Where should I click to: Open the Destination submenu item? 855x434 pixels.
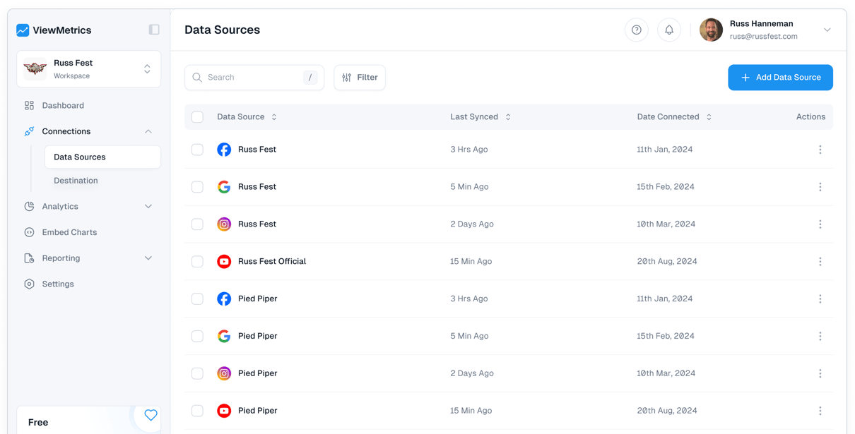[x=76, y=181]
